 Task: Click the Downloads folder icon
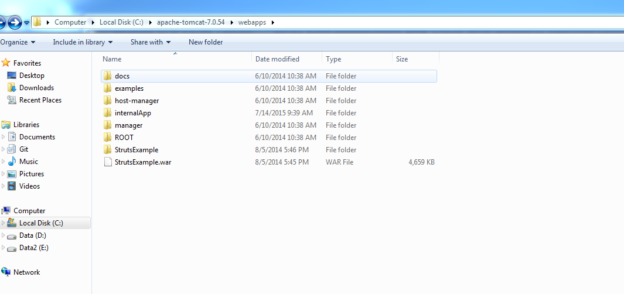click(x=12, y=87)
